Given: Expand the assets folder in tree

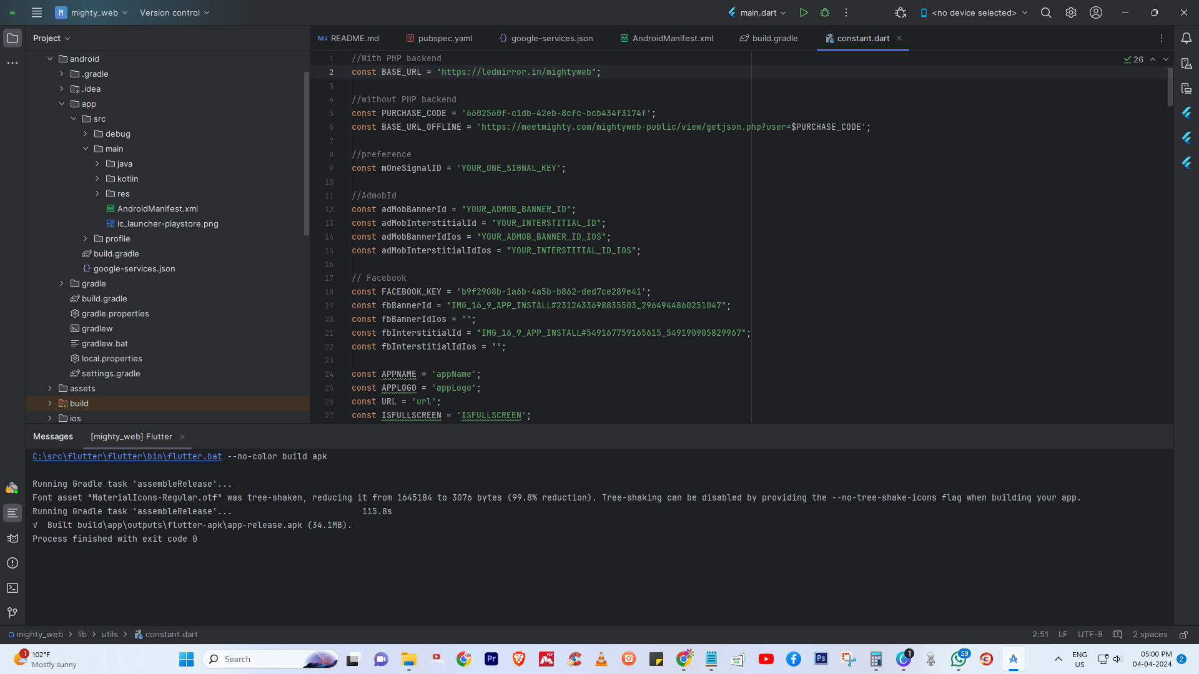Looking at the screenshot, I should (x=50, y=388).
